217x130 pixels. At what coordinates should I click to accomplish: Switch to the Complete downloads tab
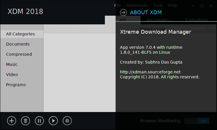click(196, 20)
